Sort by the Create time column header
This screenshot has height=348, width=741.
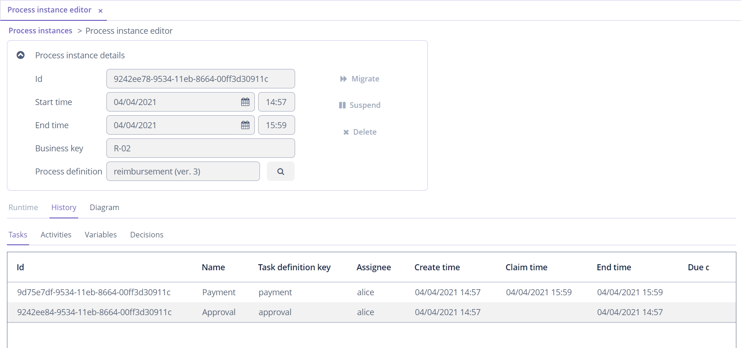coord(437,267)
